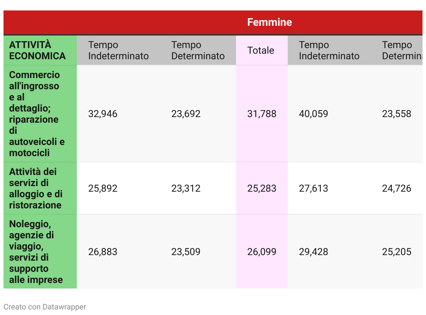Click the cell showing 23,692
The image size is (426, 315).
tap(186, 114)
